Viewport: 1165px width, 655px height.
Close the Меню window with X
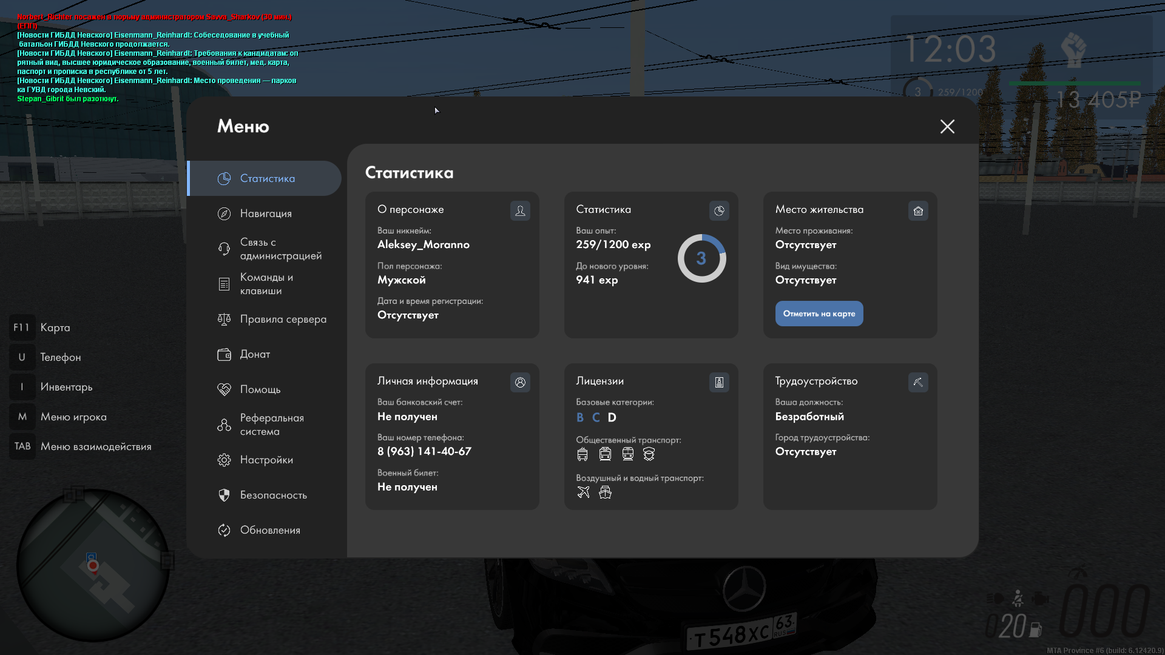click(947, 126)
